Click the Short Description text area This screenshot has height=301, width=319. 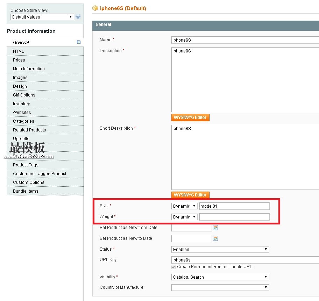(x=245, y=157)
